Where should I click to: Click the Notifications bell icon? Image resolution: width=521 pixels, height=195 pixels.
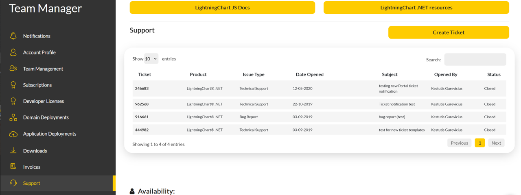pyautogui.click(x=13, y=36)
